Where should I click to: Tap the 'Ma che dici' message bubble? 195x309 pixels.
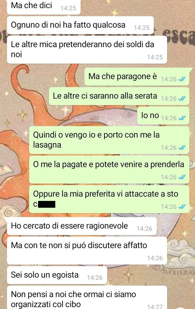(44, 7)
